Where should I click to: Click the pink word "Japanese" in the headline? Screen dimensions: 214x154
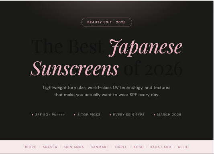[145, 48]
